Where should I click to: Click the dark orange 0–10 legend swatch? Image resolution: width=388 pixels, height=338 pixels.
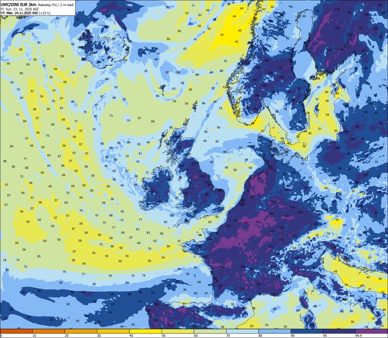[x=16, y=331]
